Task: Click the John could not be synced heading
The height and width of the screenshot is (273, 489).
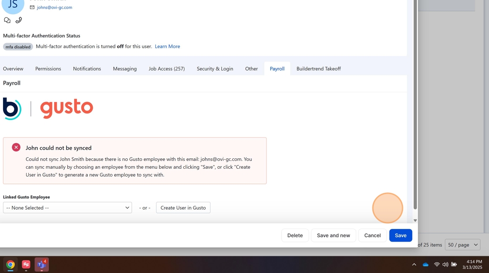Action: [59, 148]
